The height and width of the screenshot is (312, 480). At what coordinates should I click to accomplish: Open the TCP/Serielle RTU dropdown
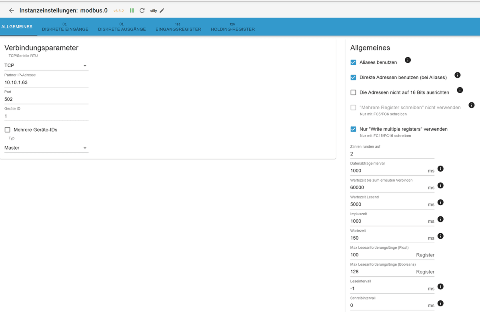46,65
